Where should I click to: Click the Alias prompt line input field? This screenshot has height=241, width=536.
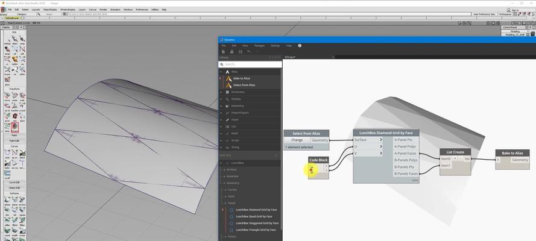point(269,14)
